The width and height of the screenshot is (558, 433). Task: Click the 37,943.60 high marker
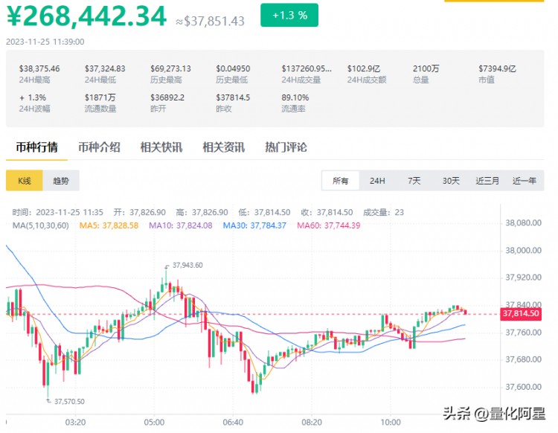pos(187,265)
